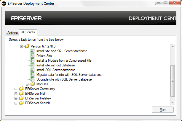Click script icon for Install site without database
This screenshot has width=182, height=121.
33,65
